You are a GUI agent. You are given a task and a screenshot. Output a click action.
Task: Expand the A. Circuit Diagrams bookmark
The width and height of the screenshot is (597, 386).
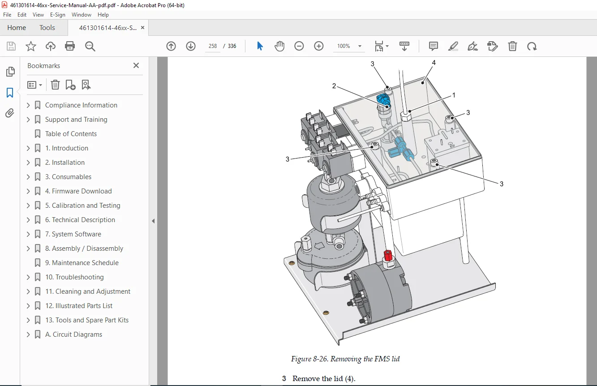tap(28, 335)
